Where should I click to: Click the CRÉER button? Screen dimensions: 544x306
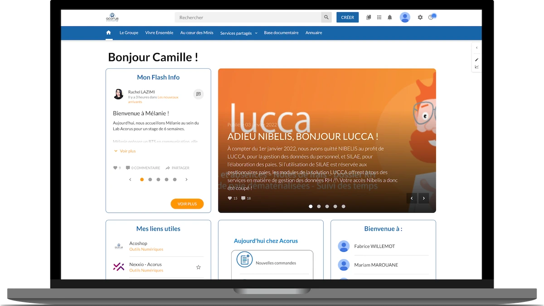click(x=347, y=17)
